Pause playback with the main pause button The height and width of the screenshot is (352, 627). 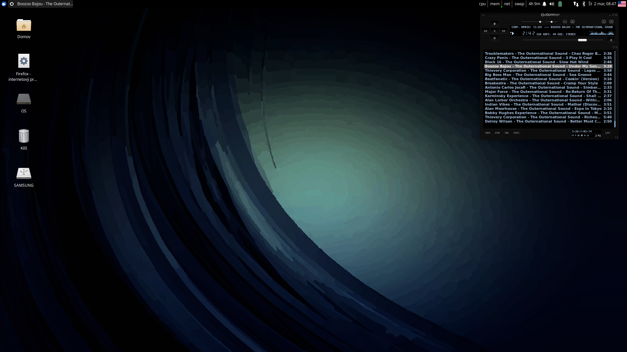pos(494,38)
